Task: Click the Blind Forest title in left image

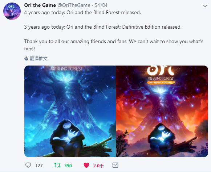Action: (67, 68)
